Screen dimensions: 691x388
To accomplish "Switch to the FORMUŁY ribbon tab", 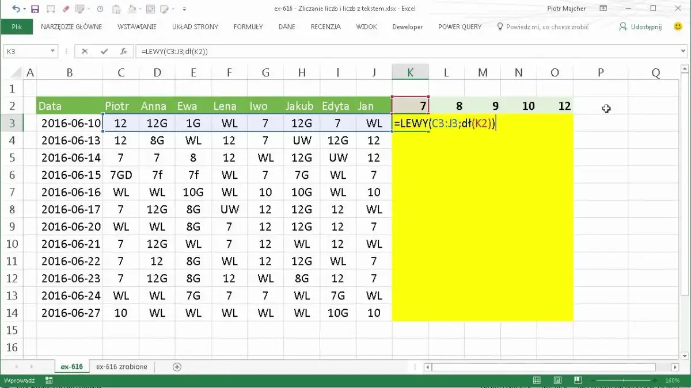I will point(248,26).
